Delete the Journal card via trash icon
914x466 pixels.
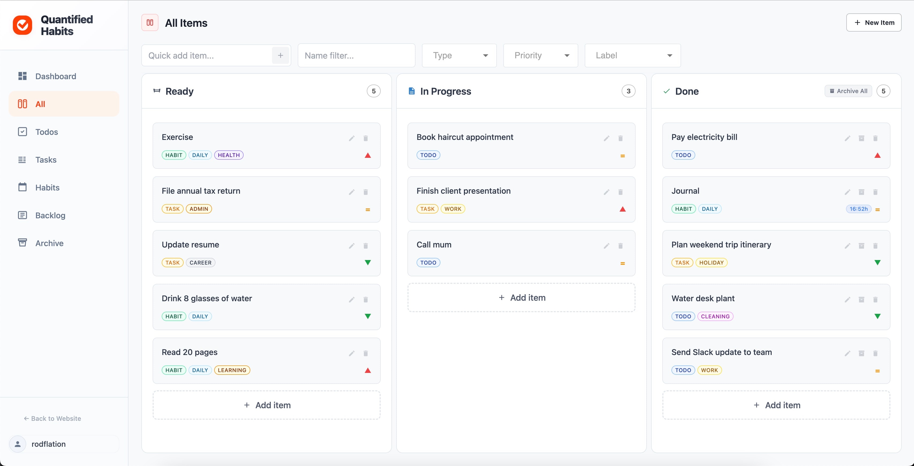[x=875, y=192]
